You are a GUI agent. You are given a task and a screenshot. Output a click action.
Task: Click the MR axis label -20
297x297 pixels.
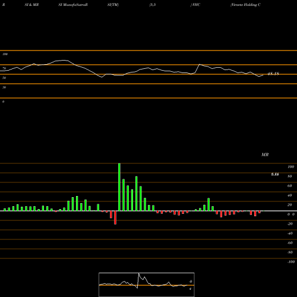(290, 224)
